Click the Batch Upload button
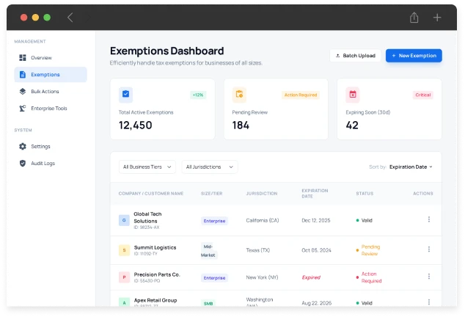The image size is (465, 317). 355,56
